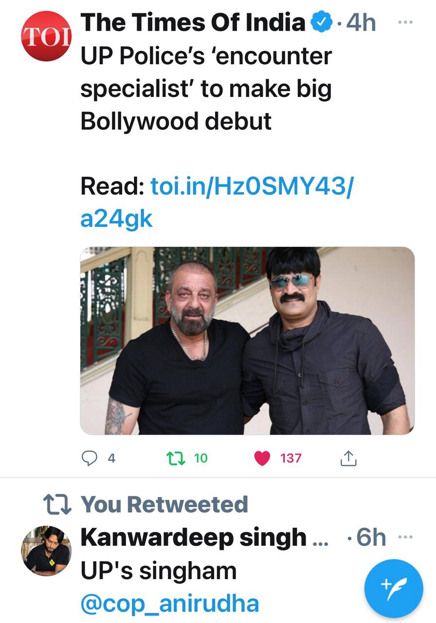The image size is (436, 623).
Task: Like the TOI tweet with 137 likes
Action: [x=263, y=458]
